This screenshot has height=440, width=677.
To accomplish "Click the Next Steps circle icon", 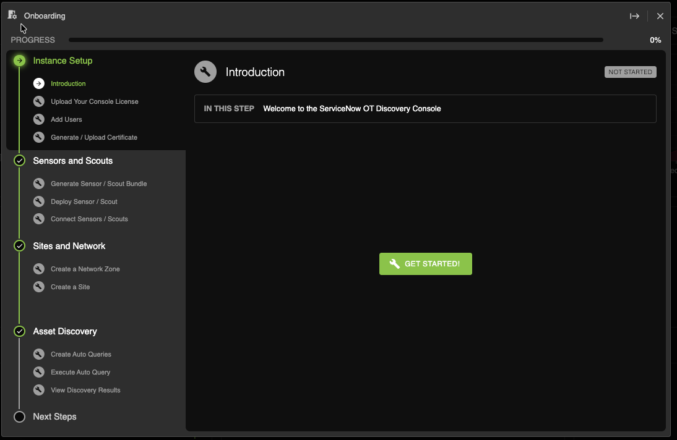I will 19,417.
